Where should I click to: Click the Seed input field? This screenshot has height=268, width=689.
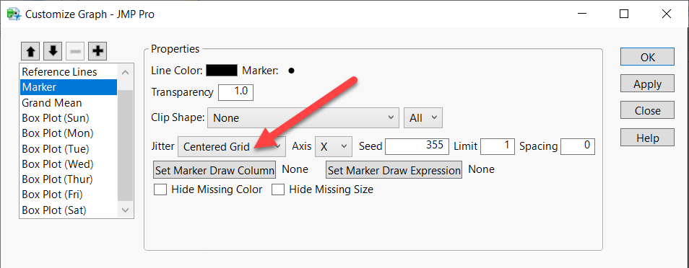coord(417,146)
